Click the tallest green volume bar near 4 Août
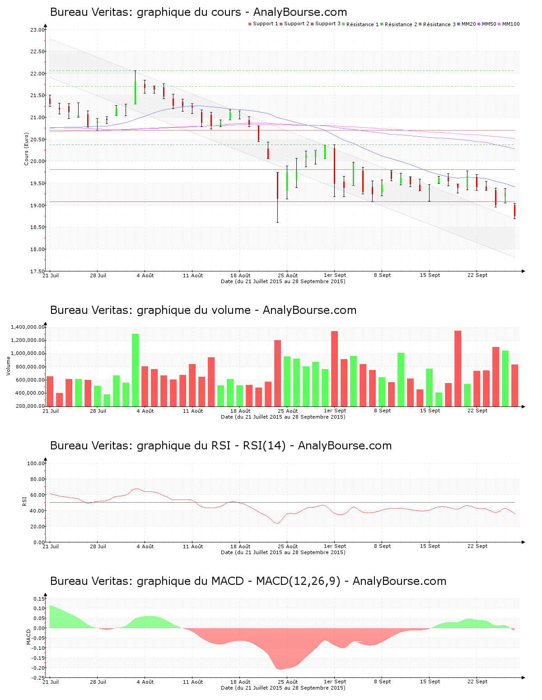Screen dimensions: 542x700 [x=135, y=370]
